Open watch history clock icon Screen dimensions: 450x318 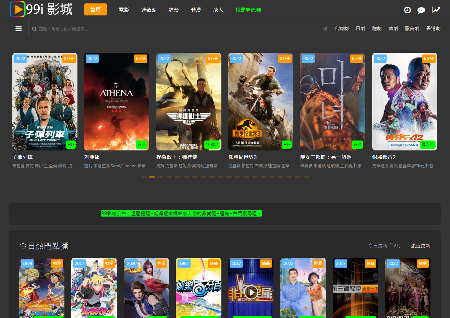coord(407,10)
